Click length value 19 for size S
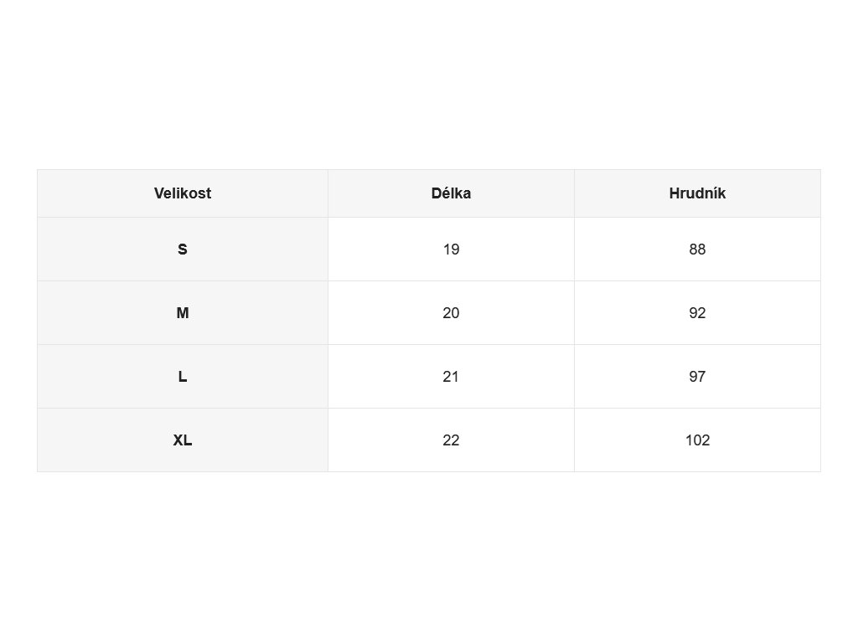 [x=452, y=249]
